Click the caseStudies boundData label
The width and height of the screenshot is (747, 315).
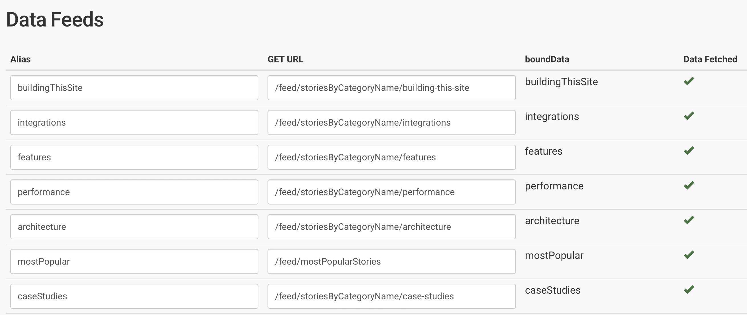(552, 291)
